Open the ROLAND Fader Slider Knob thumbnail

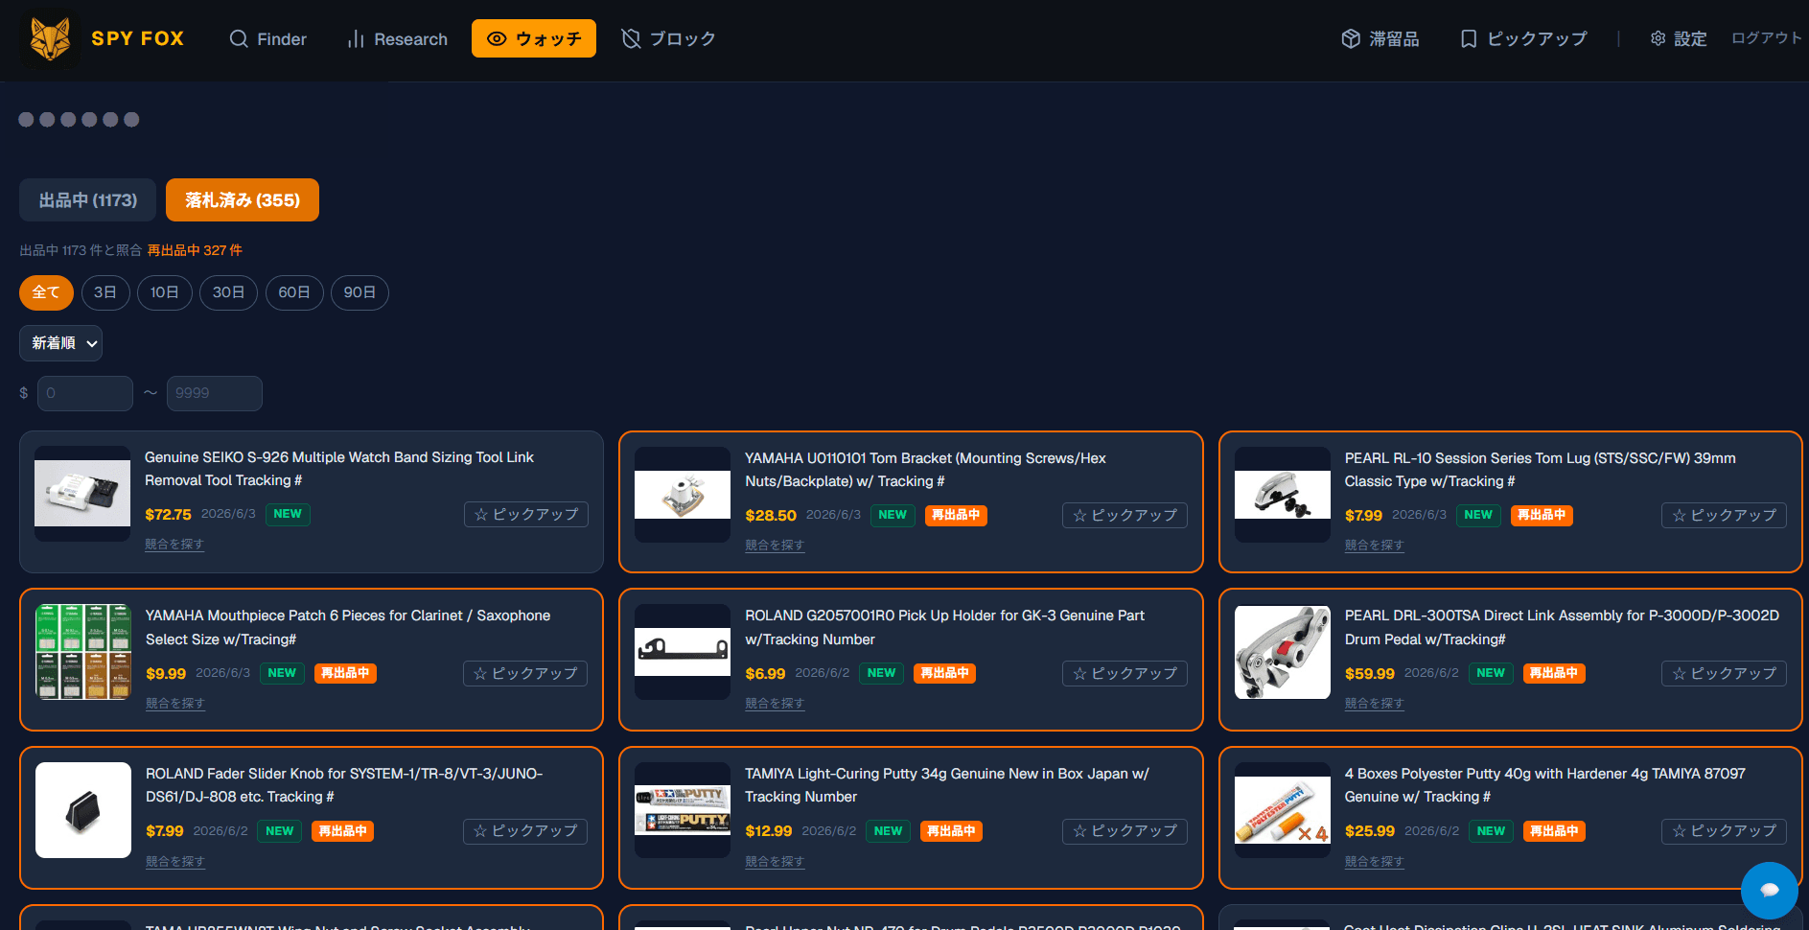point(83,810)
